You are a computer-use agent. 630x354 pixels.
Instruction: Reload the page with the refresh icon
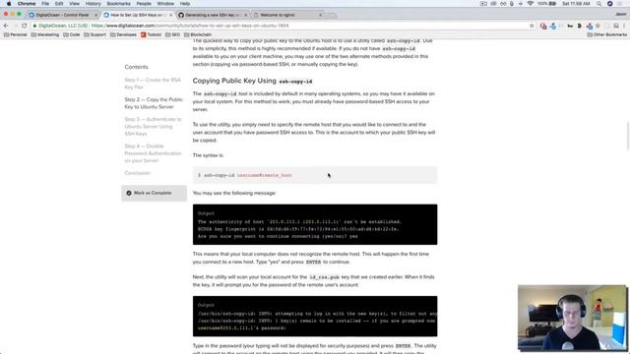[x=24, y=26]
